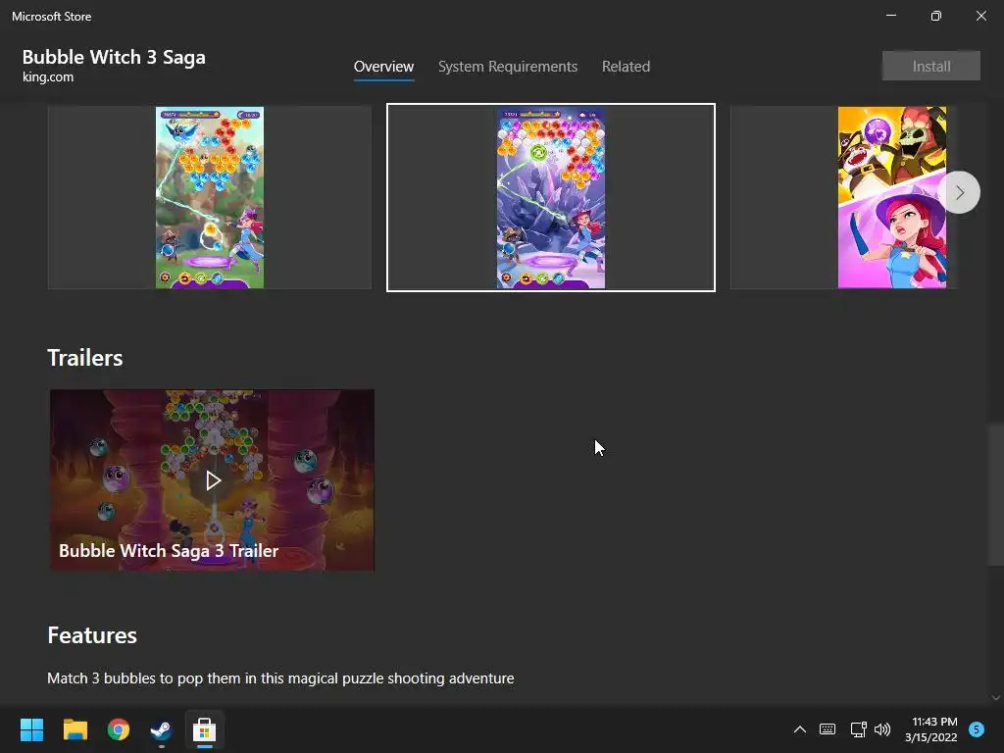Click the Features section heading
Image resolution: width=1004 pixels, height=753 pixels.
[92, 635]
